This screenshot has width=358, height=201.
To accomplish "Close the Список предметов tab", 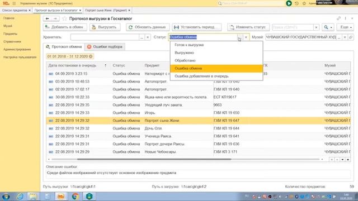I will [30, 11].
